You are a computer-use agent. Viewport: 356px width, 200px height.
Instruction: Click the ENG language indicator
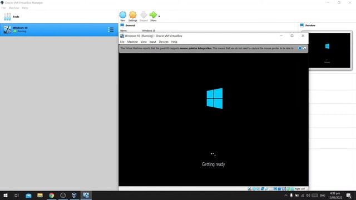click(323, 195)
